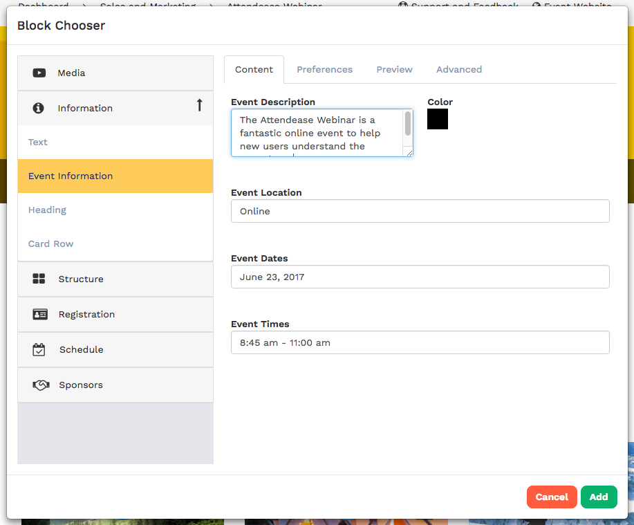Expand the Sponsors category label
This screenshot has width=634, height=525.
click(x=81, y=385)
